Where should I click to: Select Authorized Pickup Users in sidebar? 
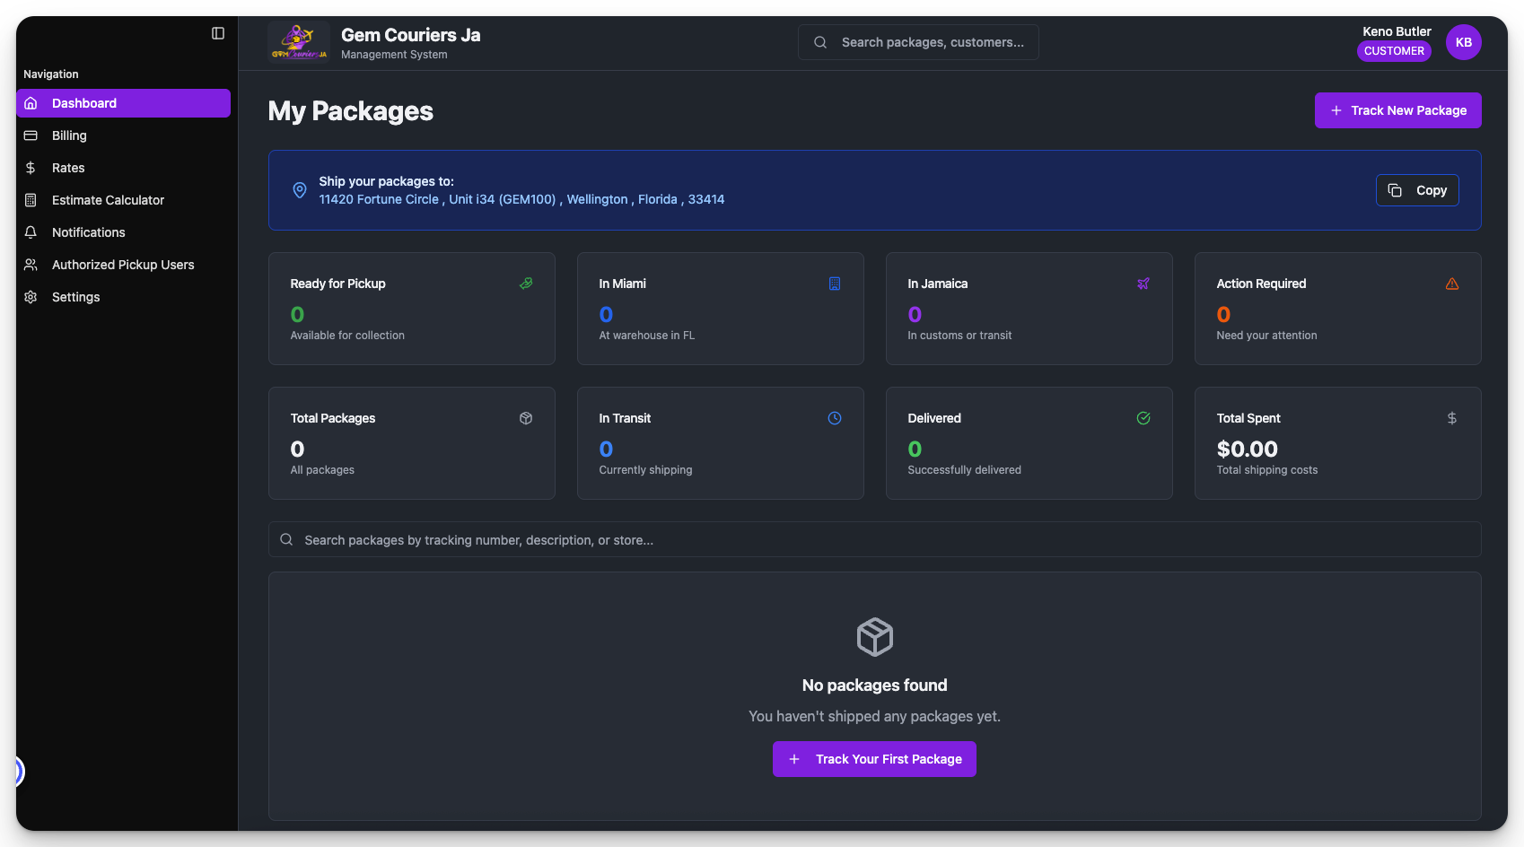pos(123,265)
